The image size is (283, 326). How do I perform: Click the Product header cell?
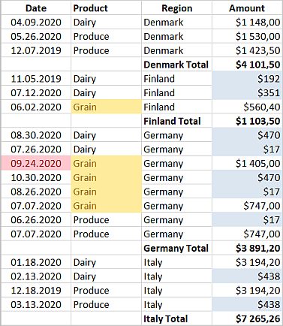106,8
